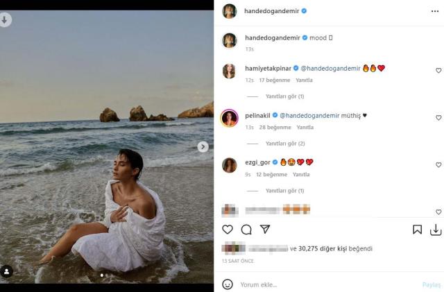The height and width of the screenshot is (292, 444).
Task: Click download arrow icon on photo
Action: (x=5, y=20)
